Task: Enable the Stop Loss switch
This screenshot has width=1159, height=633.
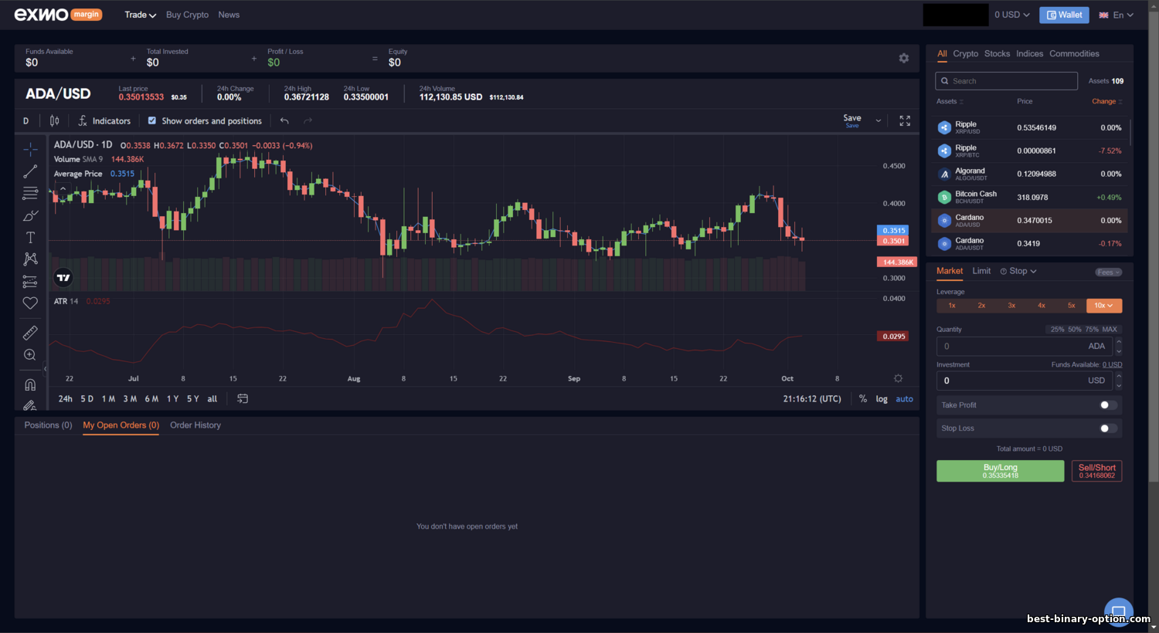Action: tap(1108, 428)
